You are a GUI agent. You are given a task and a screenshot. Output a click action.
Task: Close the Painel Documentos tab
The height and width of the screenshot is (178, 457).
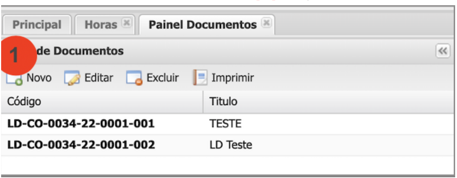point(266,23)
